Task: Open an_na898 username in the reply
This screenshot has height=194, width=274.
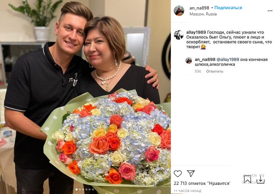Action: [205, 60]
